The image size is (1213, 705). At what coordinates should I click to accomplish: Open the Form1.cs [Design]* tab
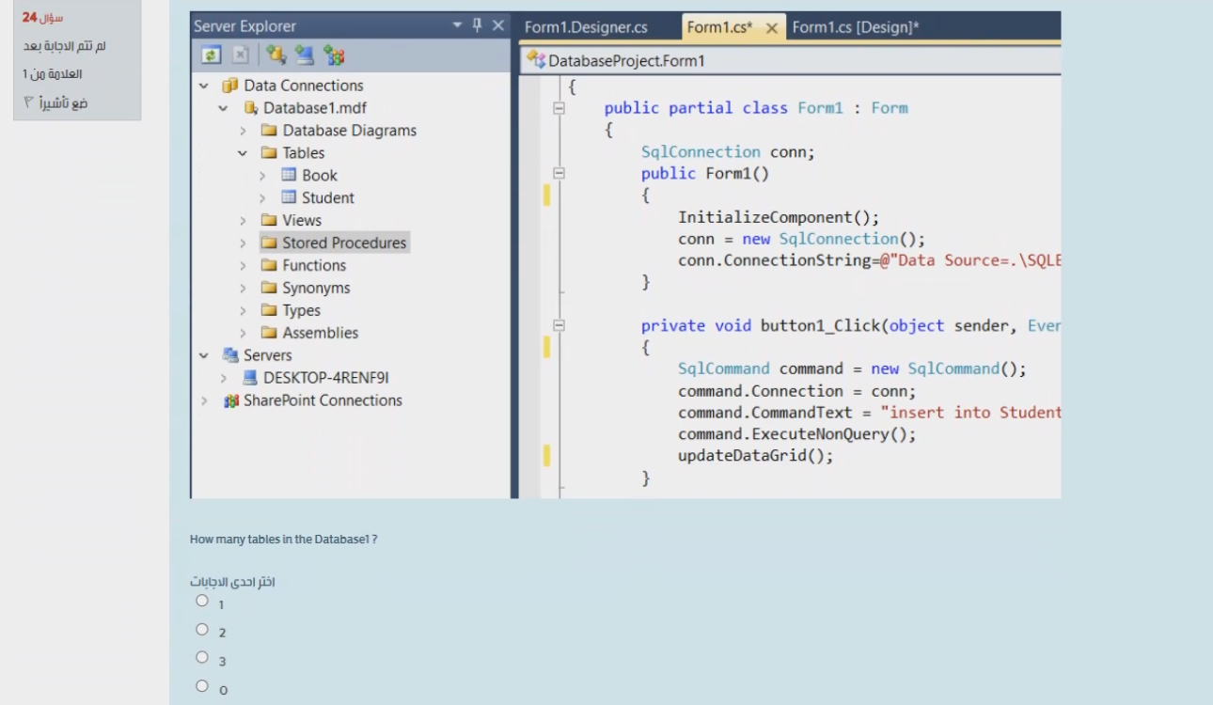click(855, 27)
